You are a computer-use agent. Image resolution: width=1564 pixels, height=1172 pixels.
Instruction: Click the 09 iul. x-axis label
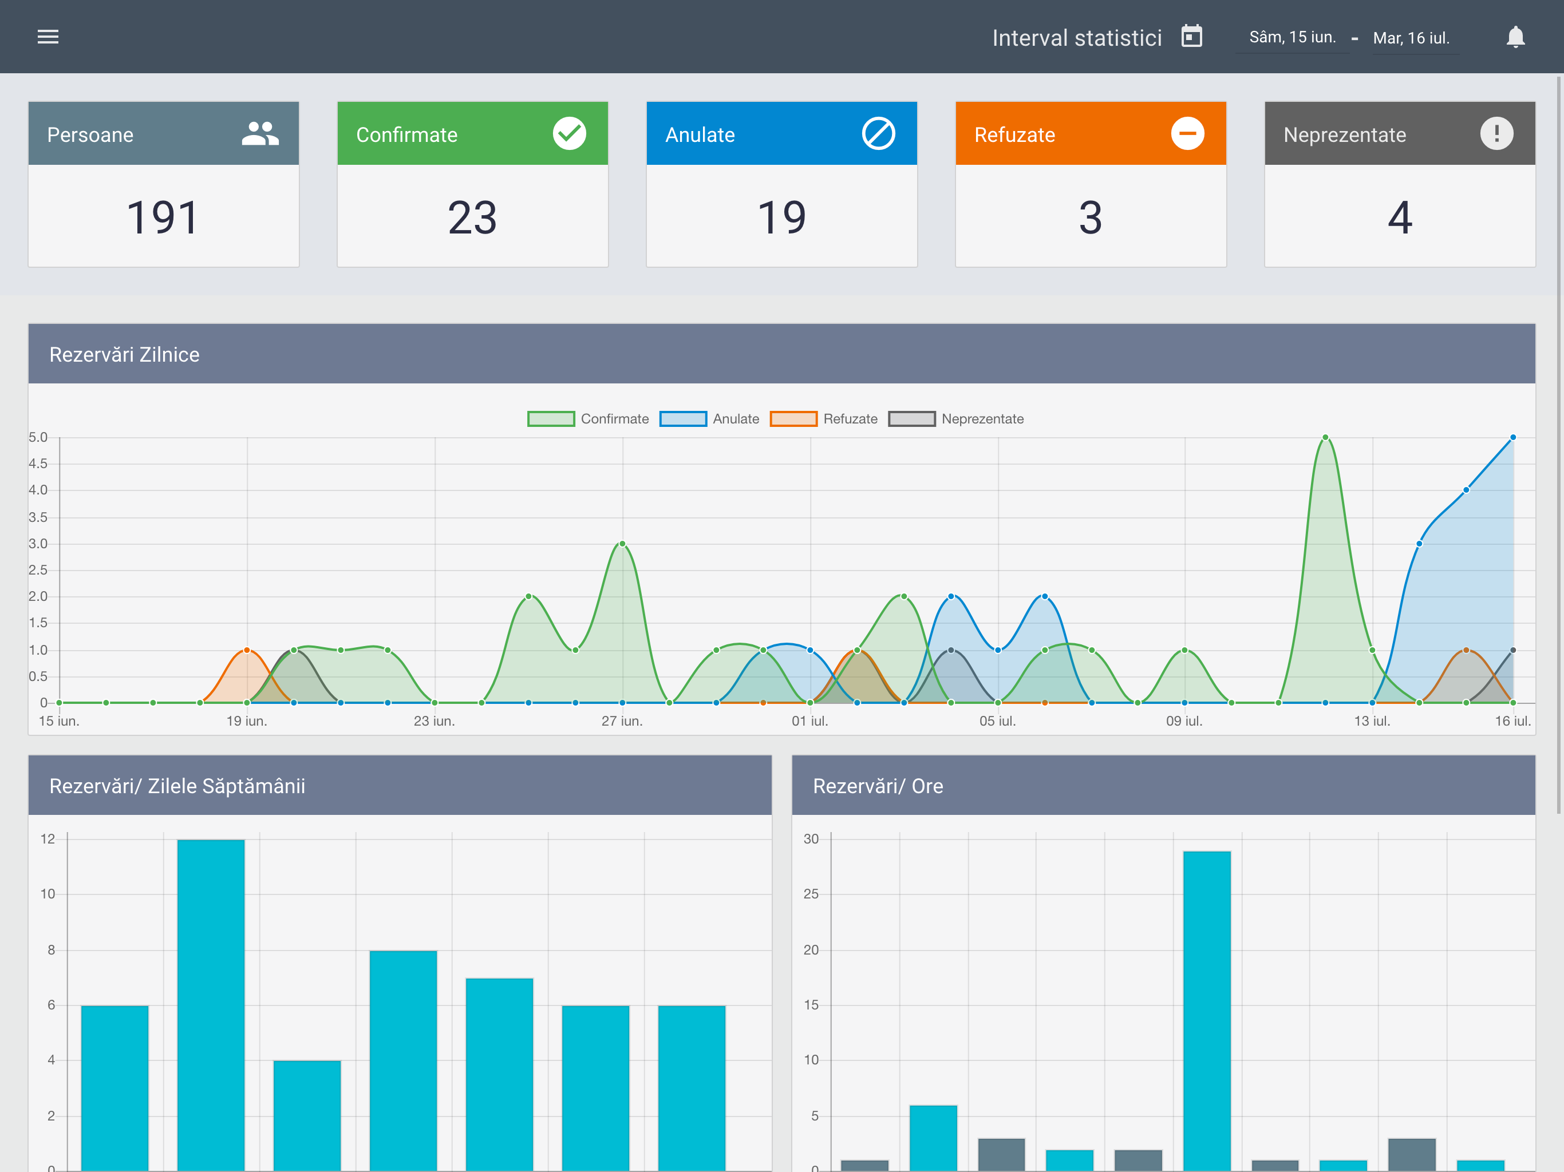[1184, 721]
